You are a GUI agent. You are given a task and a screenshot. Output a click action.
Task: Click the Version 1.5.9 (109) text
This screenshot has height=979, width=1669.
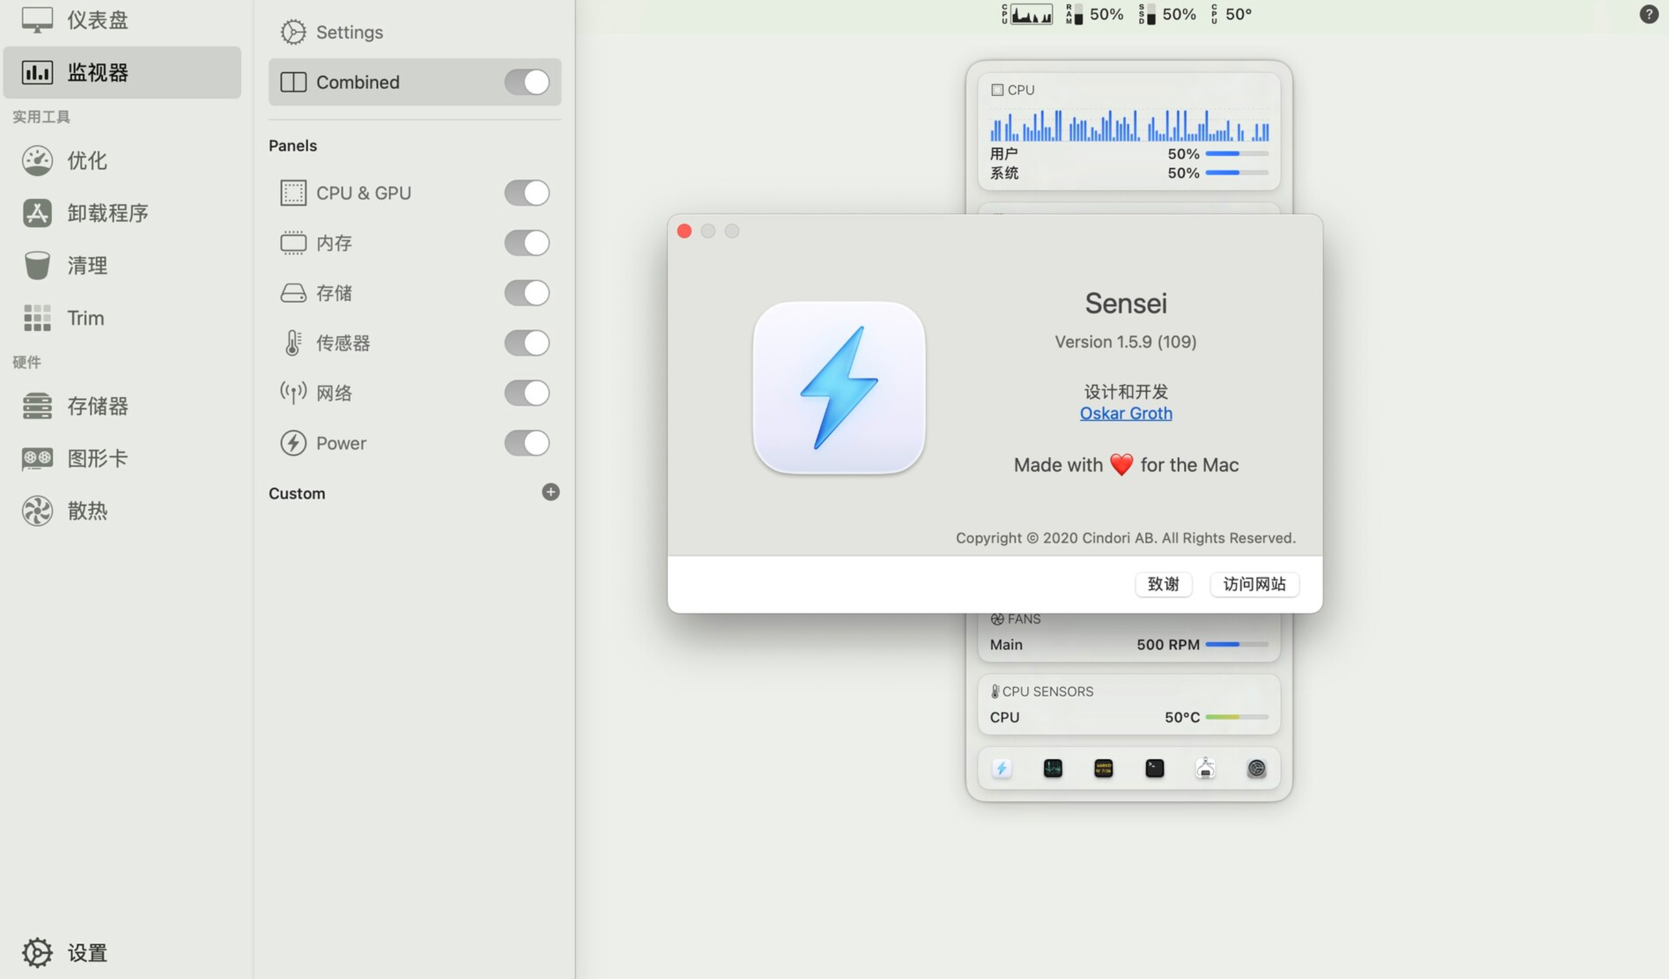(1126, 342)
